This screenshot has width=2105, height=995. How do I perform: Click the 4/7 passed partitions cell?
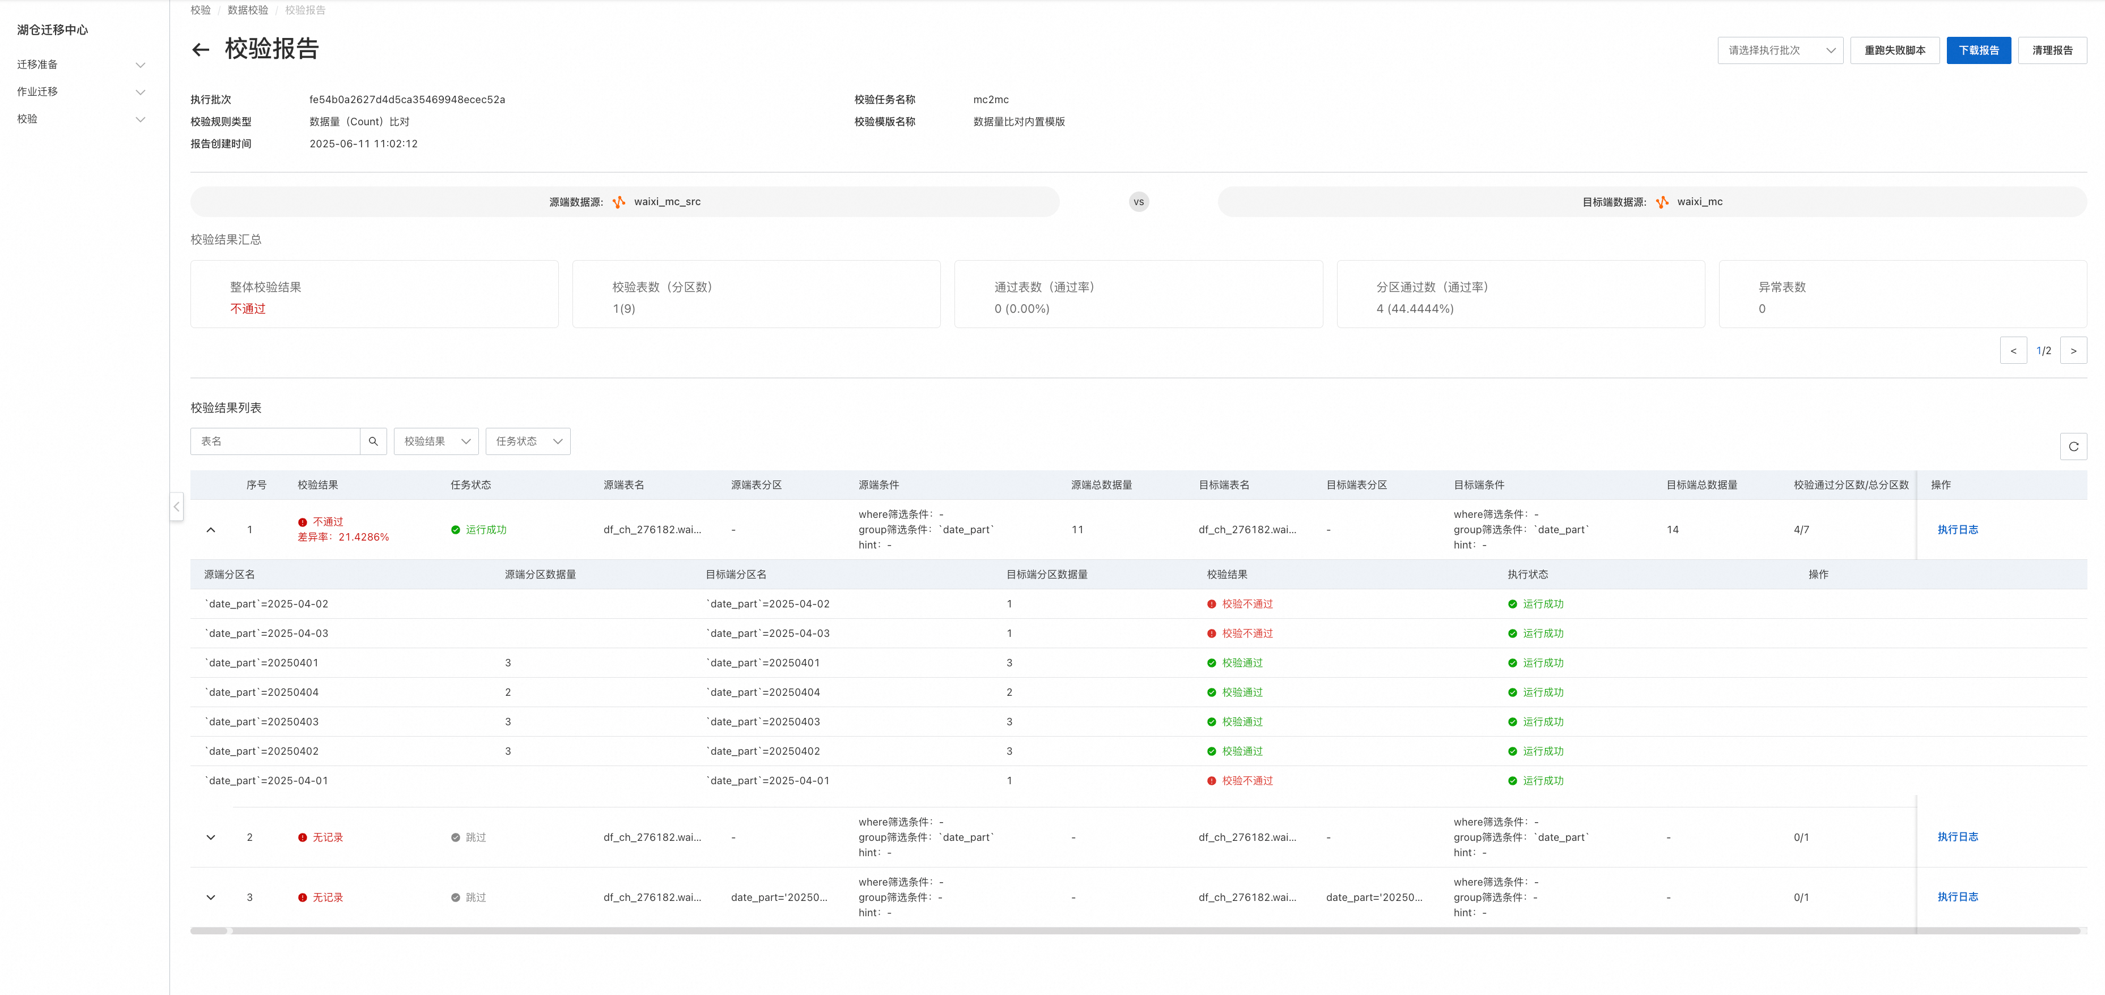coord(1801,530)
